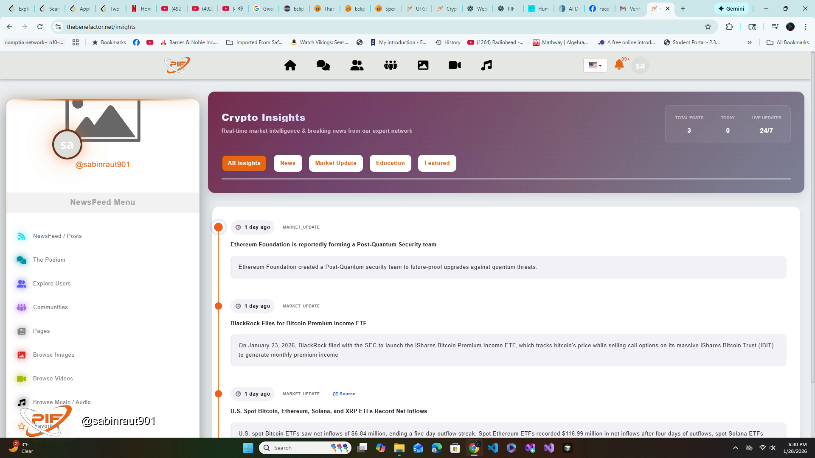Open NewsFeed / Posts in sidebar menu

point(57,236)
